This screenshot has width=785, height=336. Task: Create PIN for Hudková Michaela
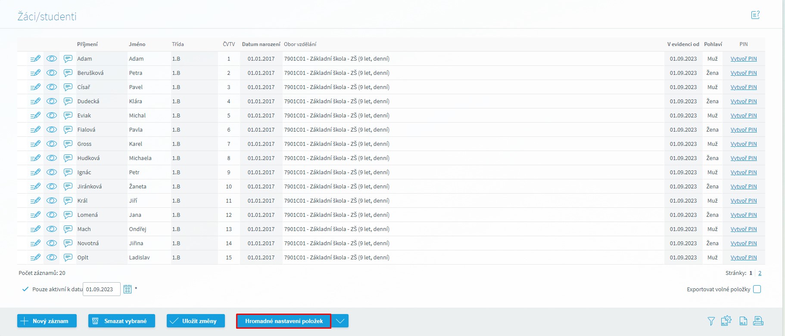pyautogui.click(x=744, y=158)
